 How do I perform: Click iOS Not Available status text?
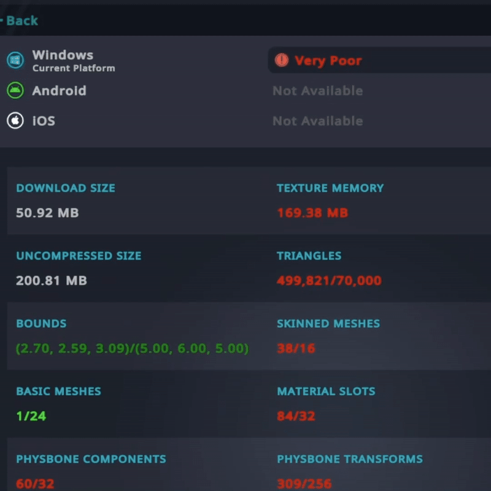pyautogui.click(x=317, y=121)
